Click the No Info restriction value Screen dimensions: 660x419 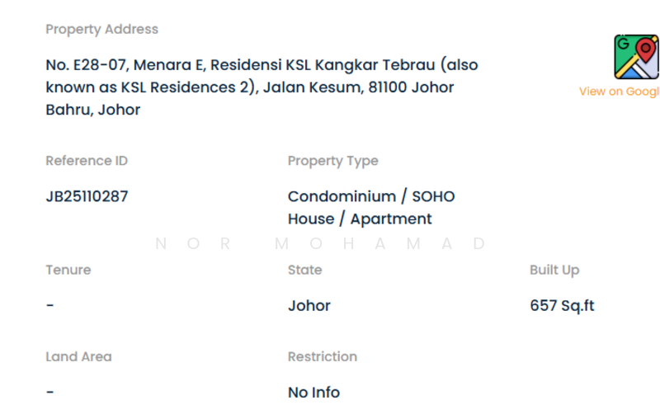[x=313, y=392]
